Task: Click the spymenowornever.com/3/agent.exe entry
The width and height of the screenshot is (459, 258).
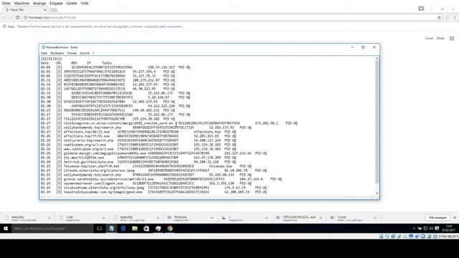Action: click(93, 183)
